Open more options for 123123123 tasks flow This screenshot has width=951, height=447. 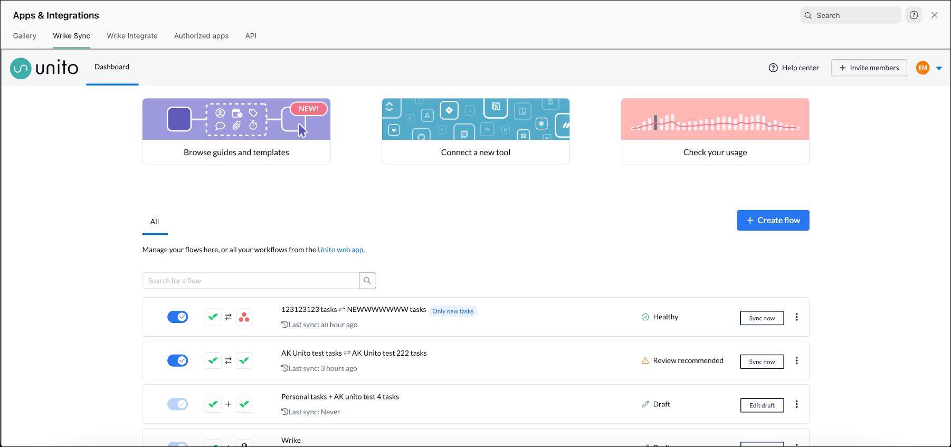click(x=796, y=317)
